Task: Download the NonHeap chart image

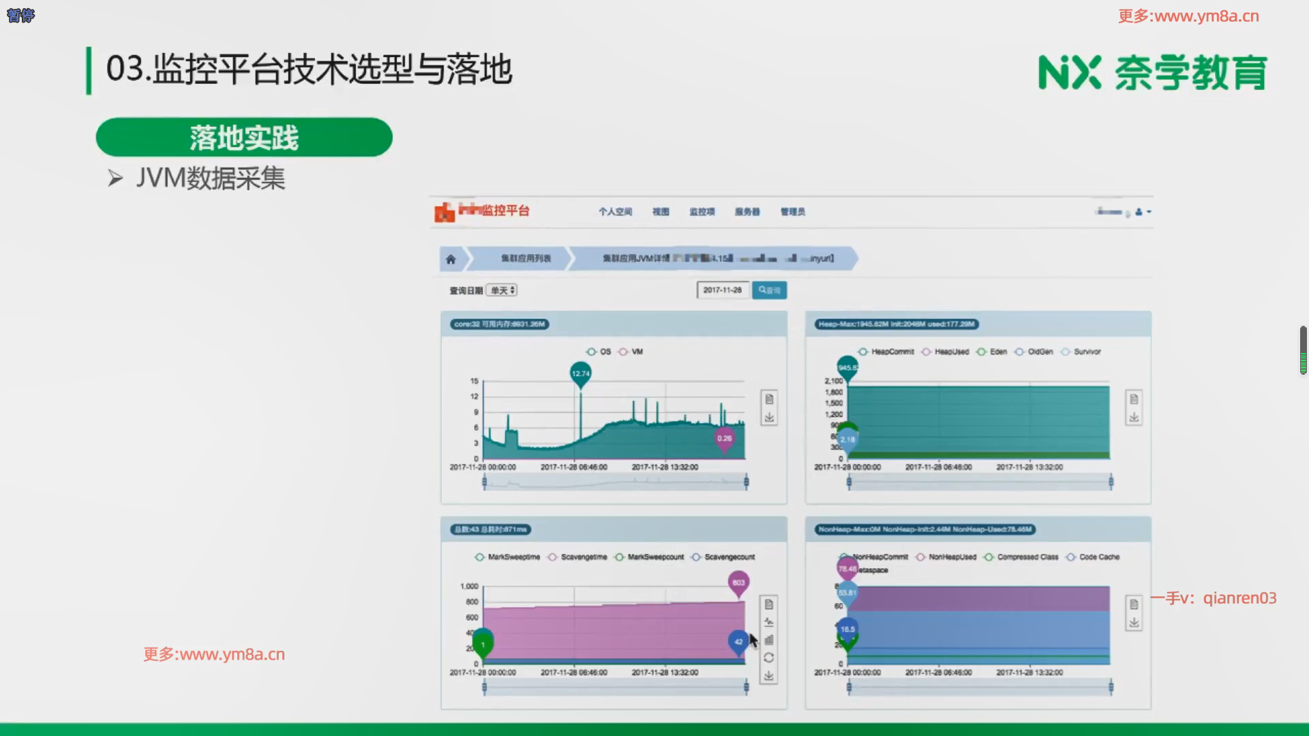Action: [1134, 622]
